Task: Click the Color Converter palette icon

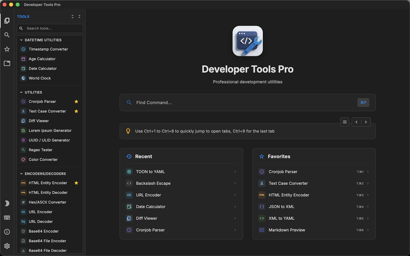Action: (x=23, y=159)
